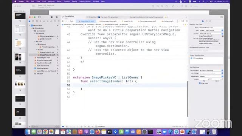Open Finder from the Dock
Image resolution: width=242 pixels, height=136 pixels.
point(28,132)
